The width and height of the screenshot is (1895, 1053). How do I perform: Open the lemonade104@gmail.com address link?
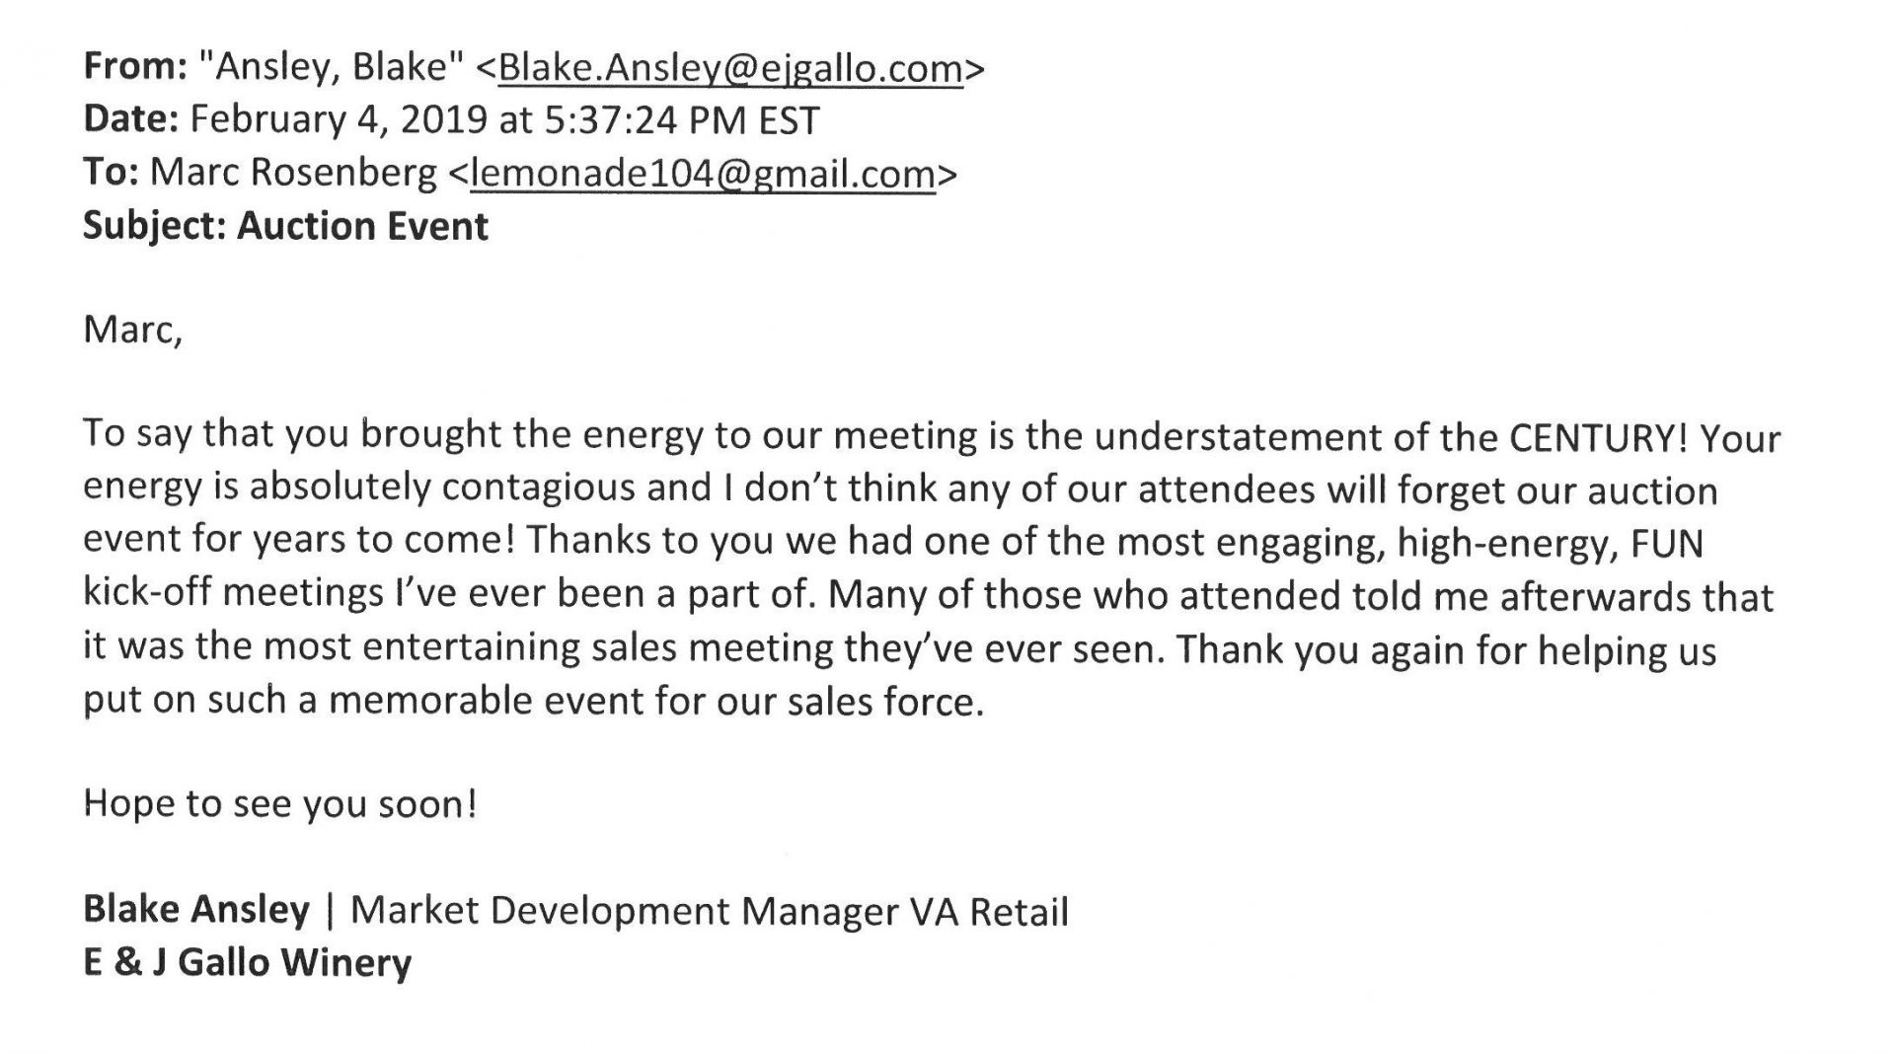coord(703,175)
